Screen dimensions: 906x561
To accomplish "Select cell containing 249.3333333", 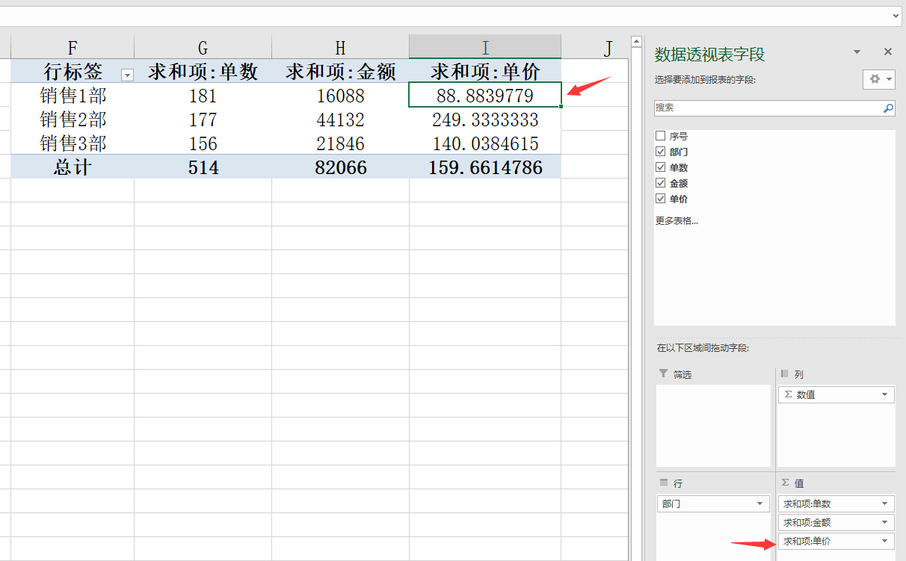I will click(485, 119).
